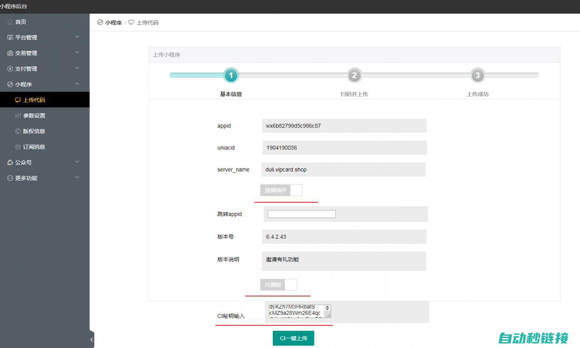Image resolution: width=580 pixels, height=348 pixels.
Task: Expand the 平台管理 menu chevron
Action: pos(77,37)
